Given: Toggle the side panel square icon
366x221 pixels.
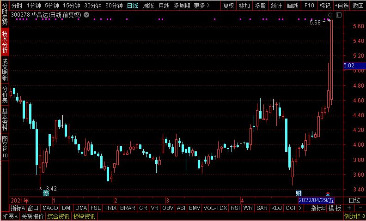Looking at the screenshot, I should click(x=339, y=15).
